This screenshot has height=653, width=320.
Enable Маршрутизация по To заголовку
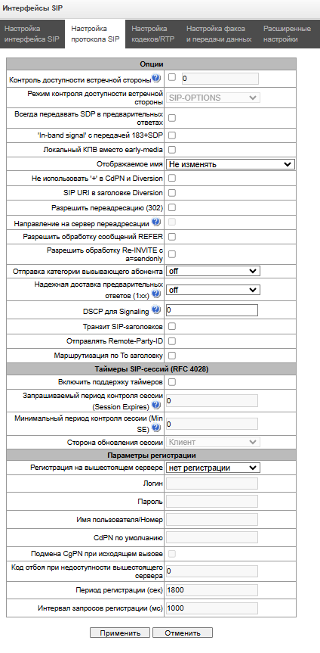click(171, 355)
